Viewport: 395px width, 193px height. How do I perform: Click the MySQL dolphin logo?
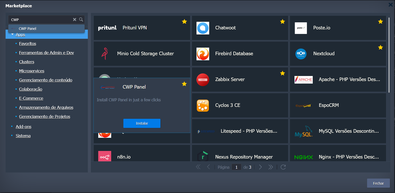[x=304, y=131]
